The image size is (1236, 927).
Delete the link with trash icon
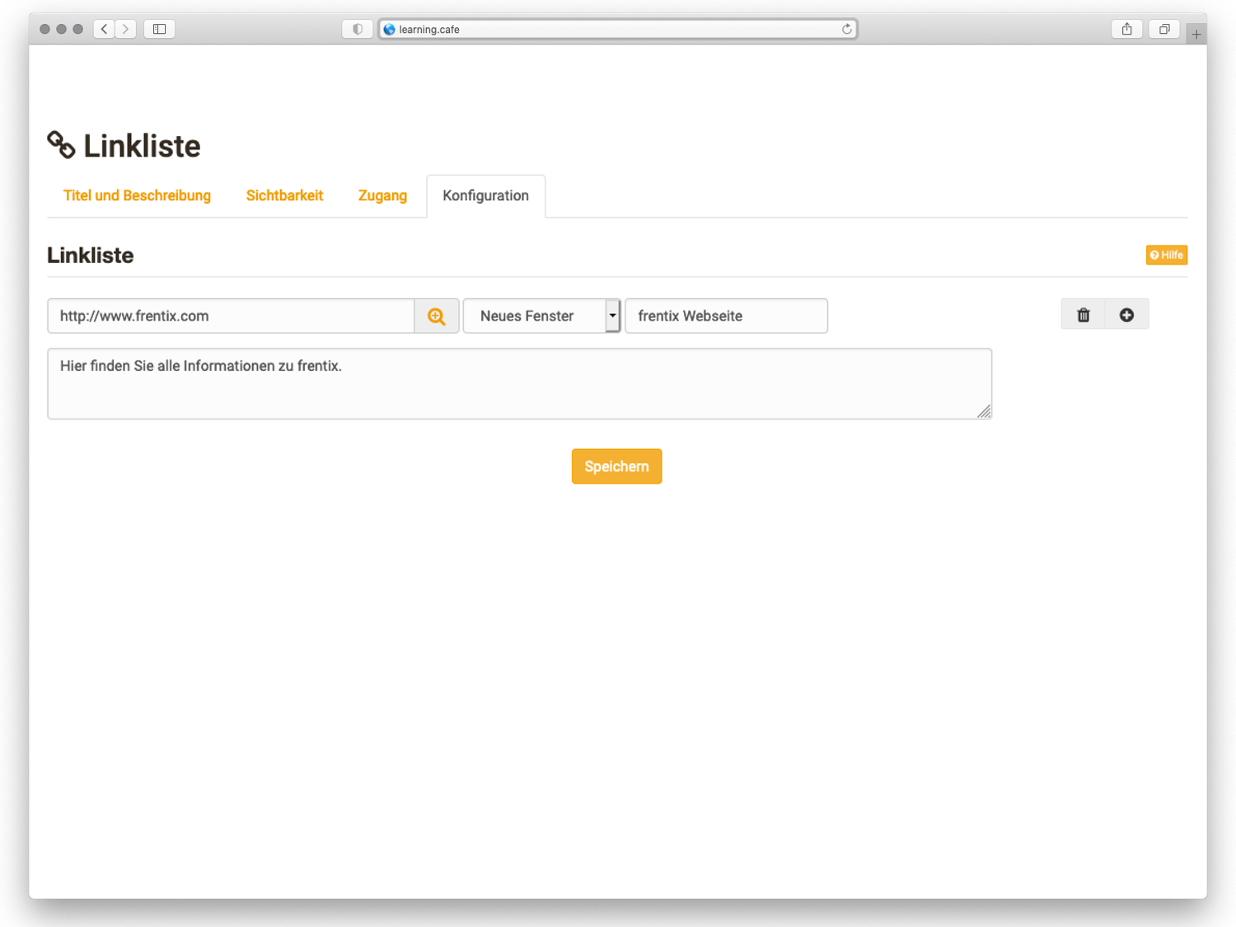pos(1084,315)
